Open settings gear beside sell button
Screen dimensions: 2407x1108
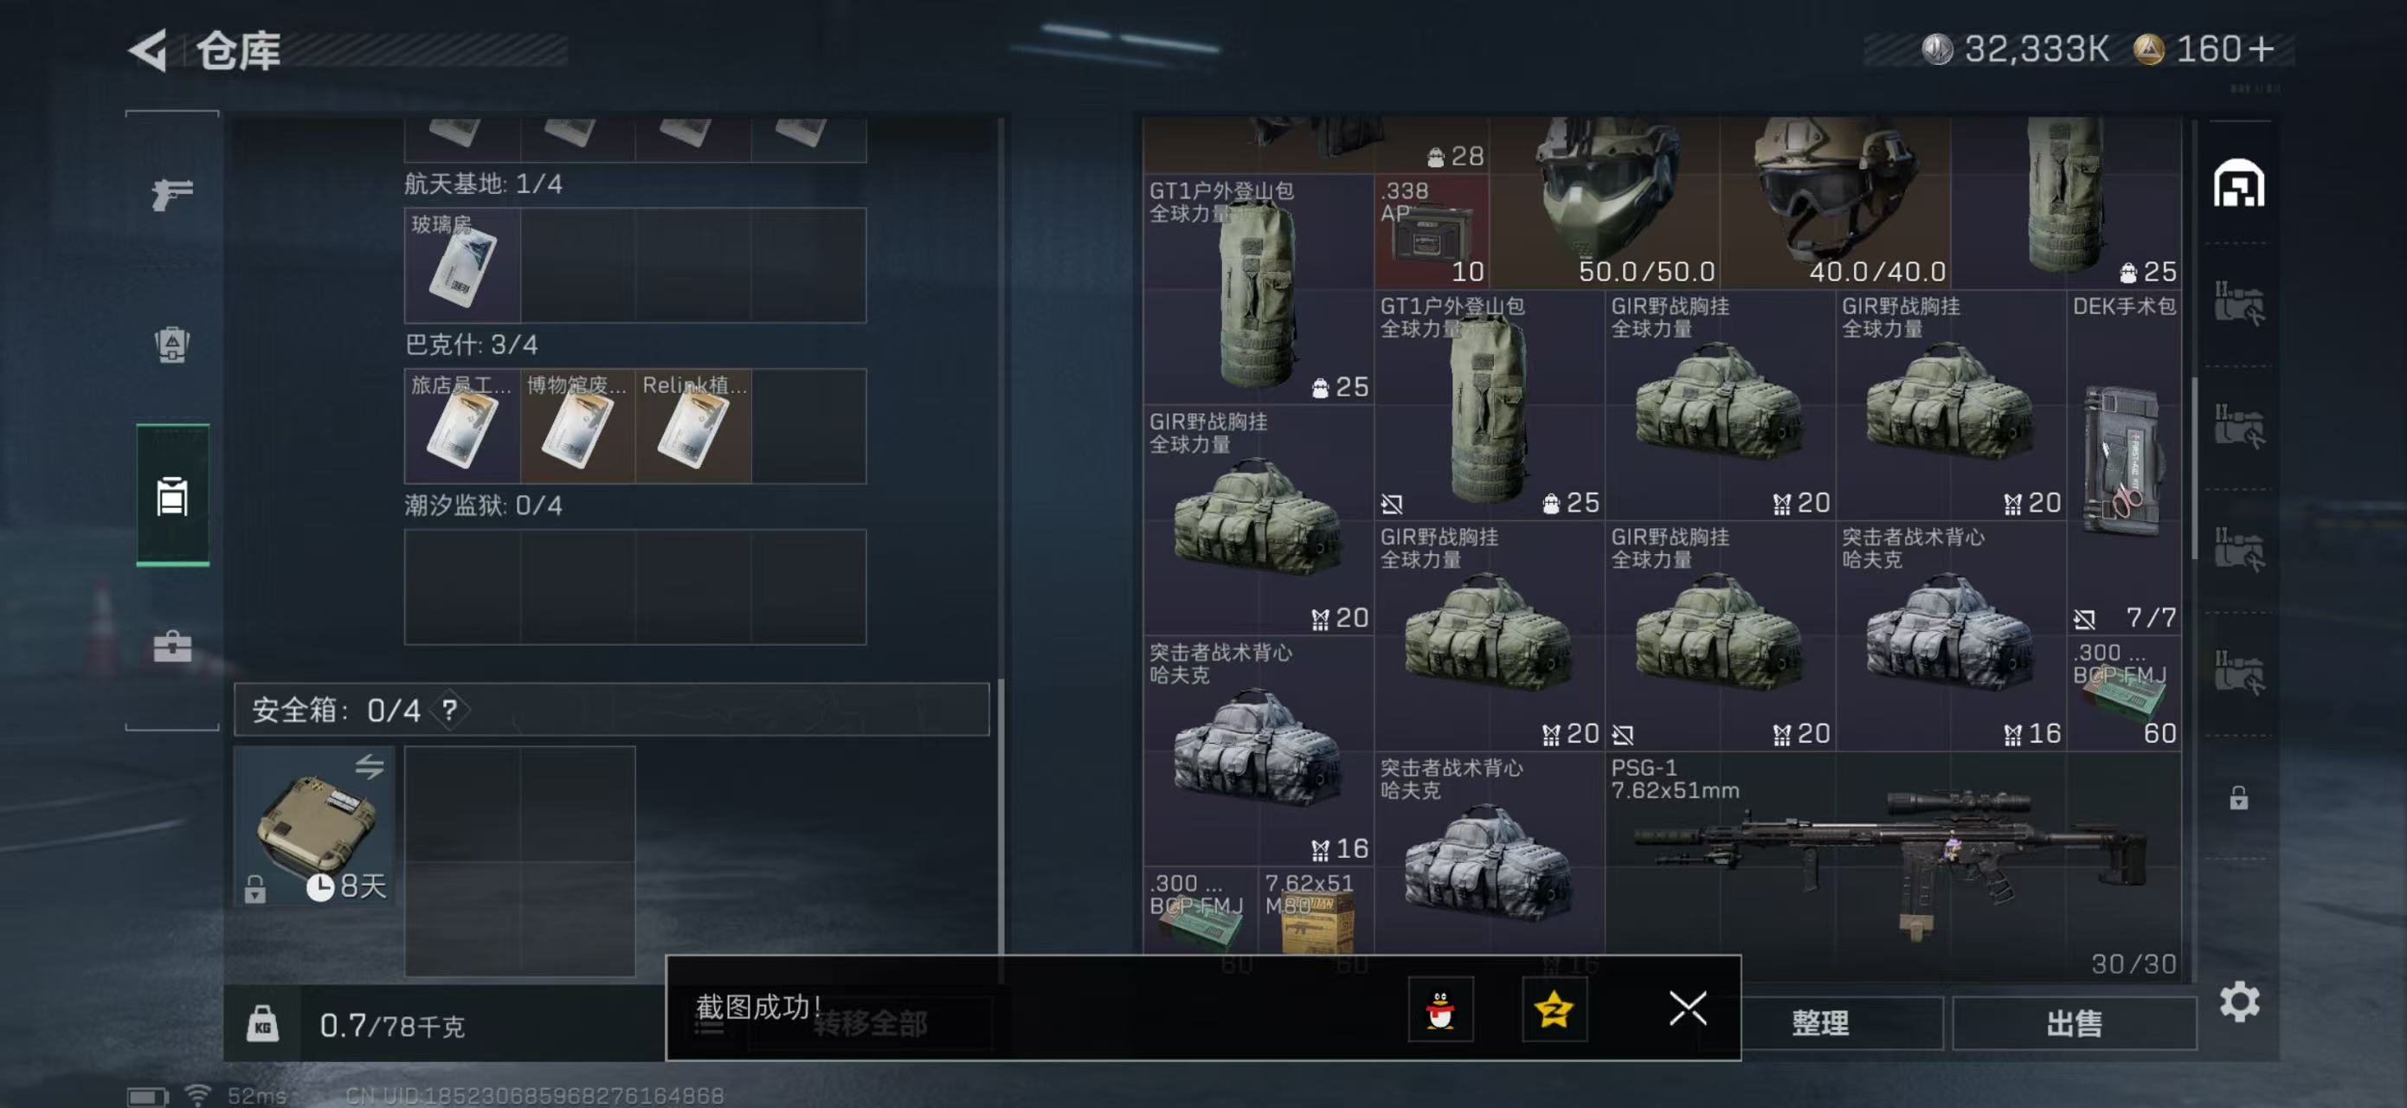click(2240, 1002)
